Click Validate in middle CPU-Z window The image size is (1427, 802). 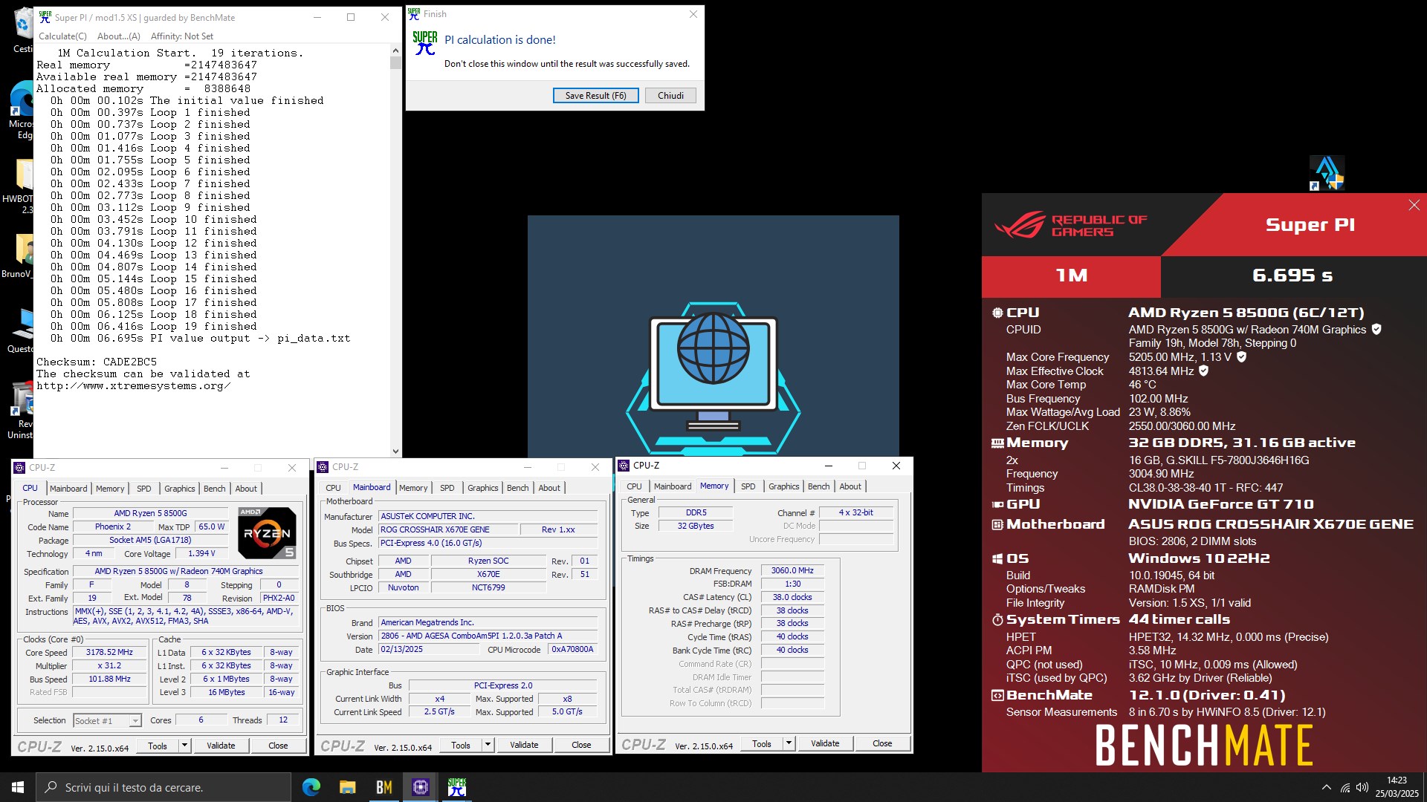click(524, 745)
